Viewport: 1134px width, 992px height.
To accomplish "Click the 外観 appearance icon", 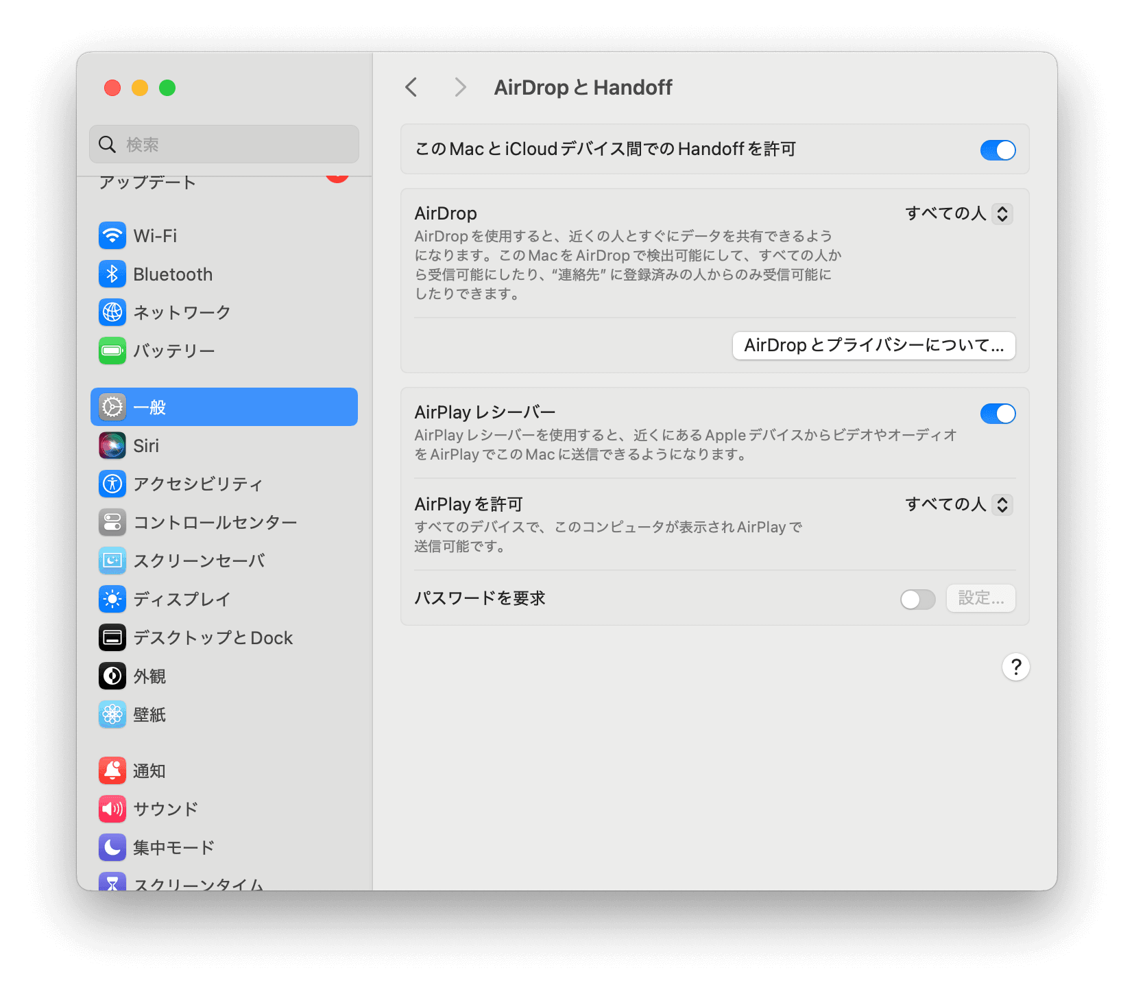I will [112, 676].
